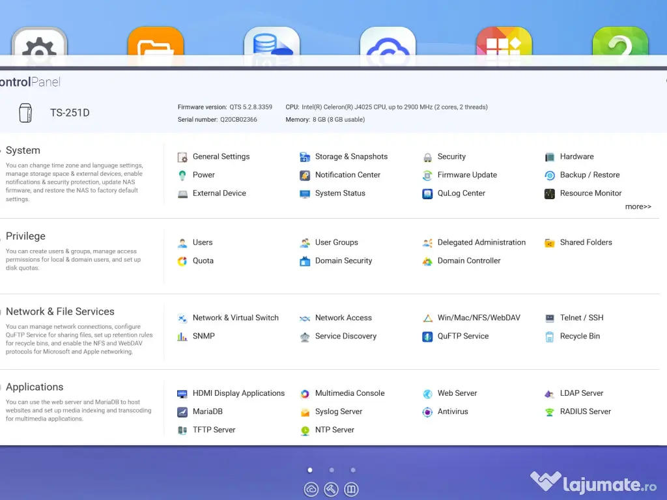
Task: Open RADIUS Server settings
Action: point(585,412)
